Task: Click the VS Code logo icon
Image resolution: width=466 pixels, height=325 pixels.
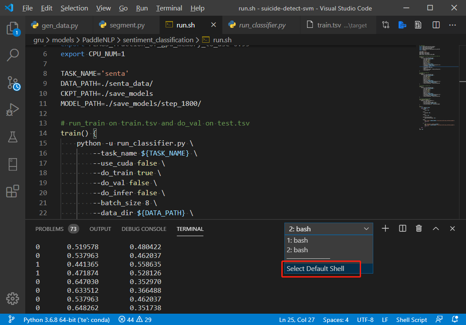Action: (x=9, y=8)
